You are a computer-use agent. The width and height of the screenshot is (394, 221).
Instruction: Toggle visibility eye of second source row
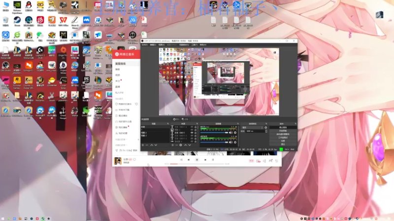point(192,130)
